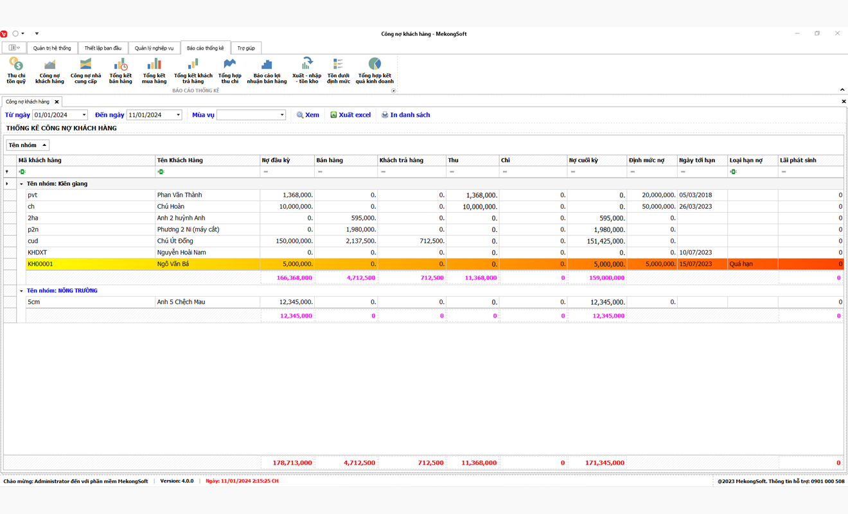Open the Đến ngày date dropdown
This screenshot has width=848, height=514.
click(178, 115)
